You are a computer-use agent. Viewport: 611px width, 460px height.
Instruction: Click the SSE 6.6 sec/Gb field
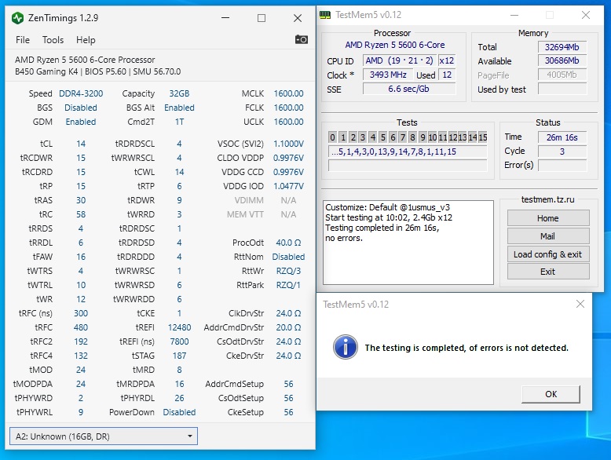click(x=409, y=89)
